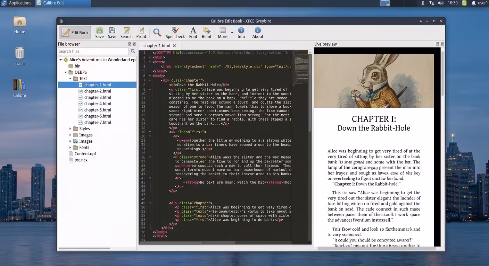
Task: Click the 16:30 clock in the panel
Action: (x=453, y=3)
